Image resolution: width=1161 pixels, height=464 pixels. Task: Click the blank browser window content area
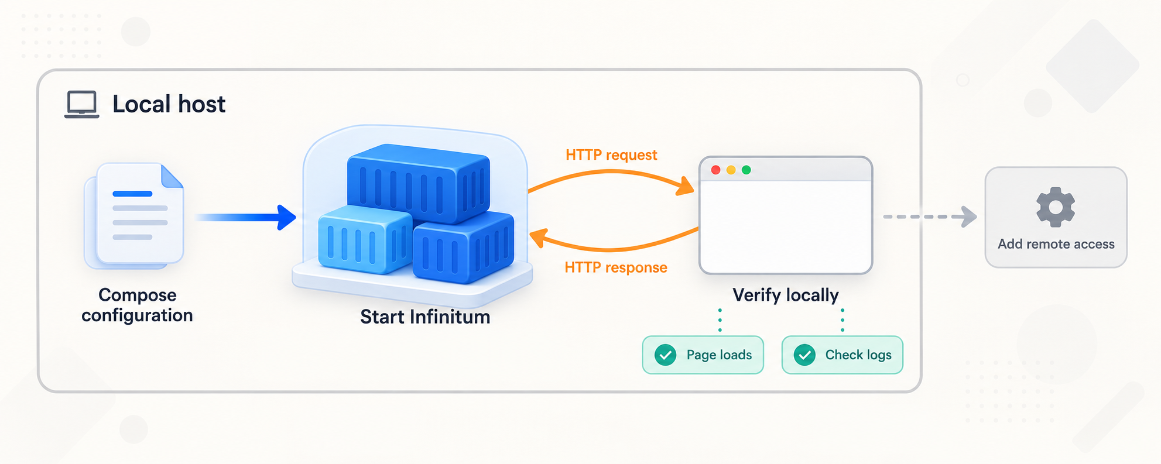(786, 226)
